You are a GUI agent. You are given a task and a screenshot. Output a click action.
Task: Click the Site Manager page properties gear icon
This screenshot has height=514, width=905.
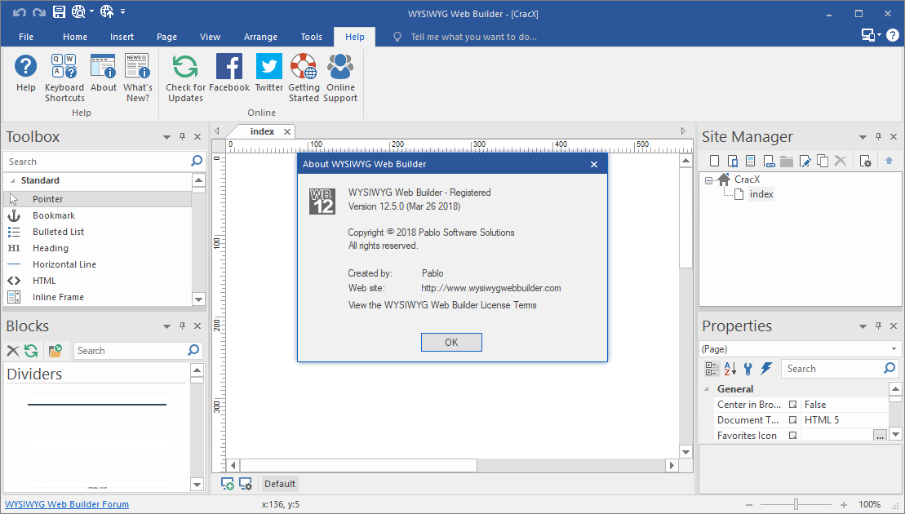point(865,161)
